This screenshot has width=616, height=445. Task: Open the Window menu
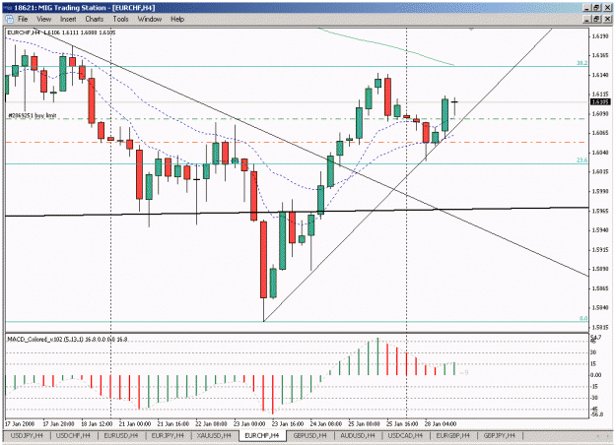pyautogui.click(x=149, y=19)
